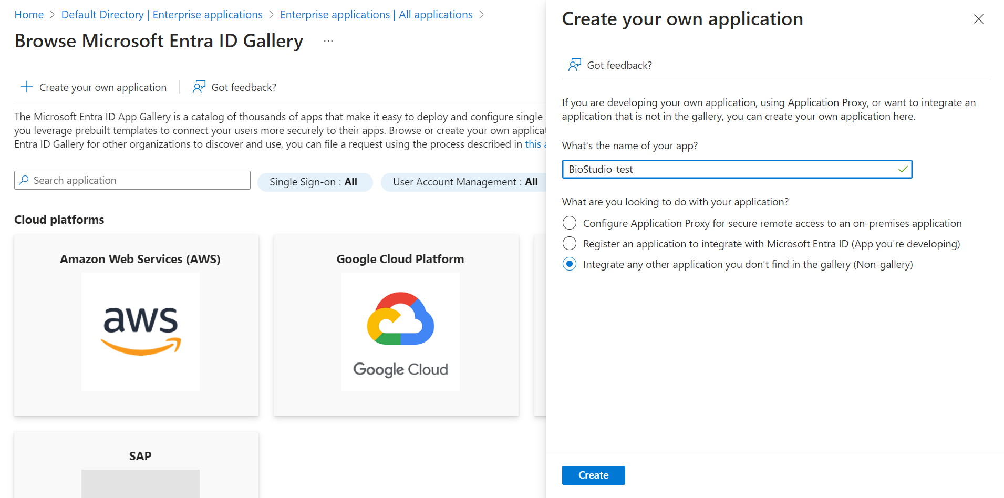Click Got feedback? in the gallery toolbar
Image resolution: width=1004 pixels, height=498 pixels.
tap(244, 87)
